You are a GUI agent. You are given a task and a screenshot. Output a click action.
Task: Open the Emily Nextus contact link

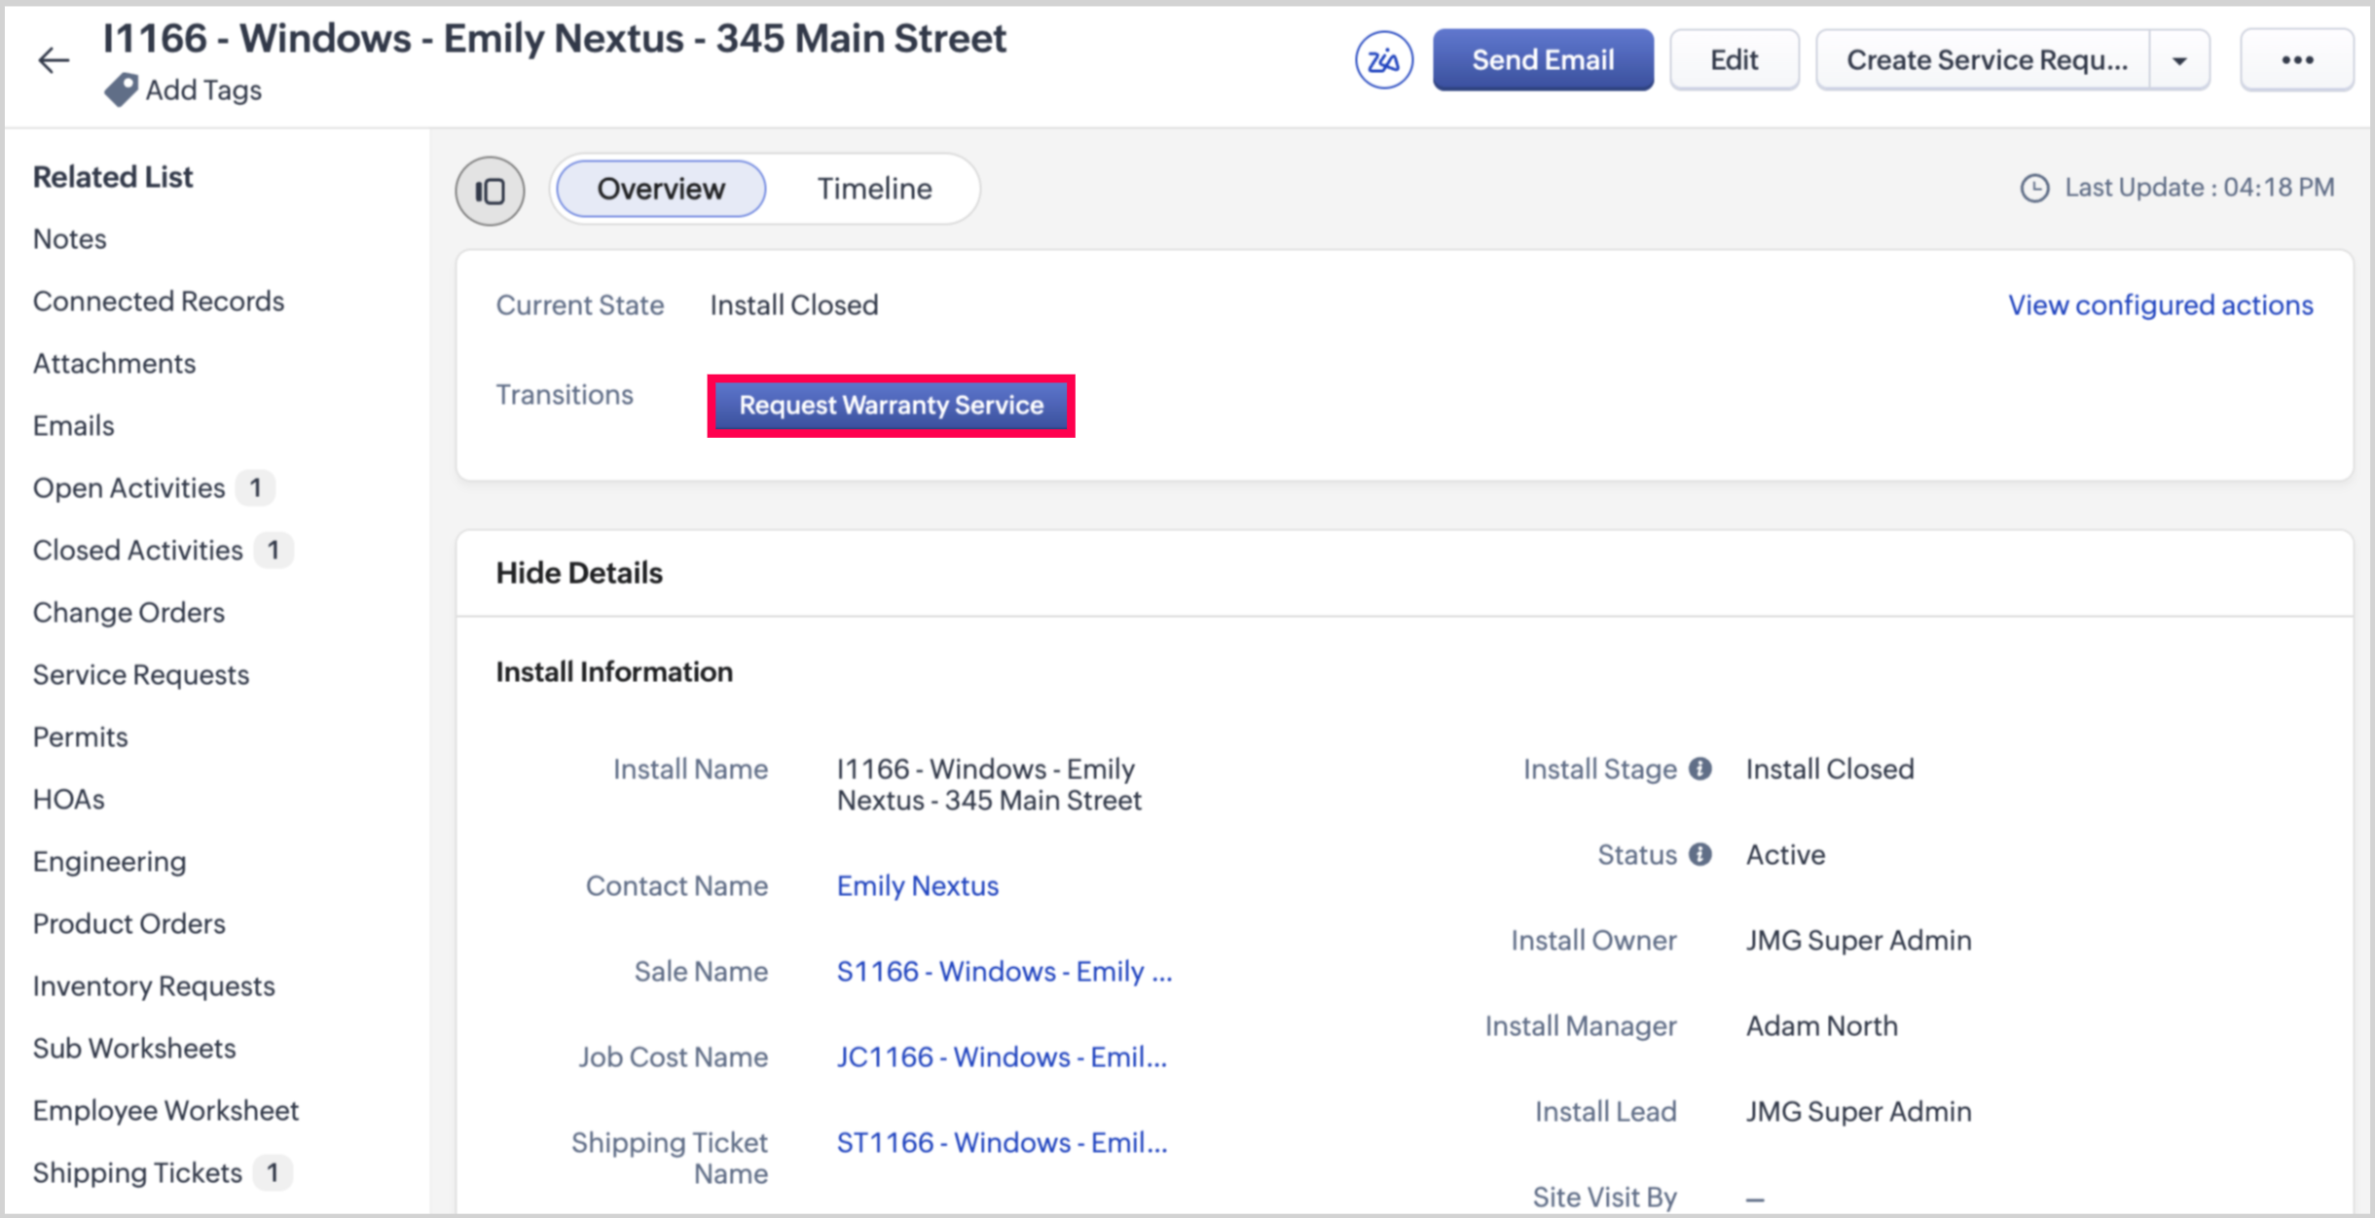917,885
